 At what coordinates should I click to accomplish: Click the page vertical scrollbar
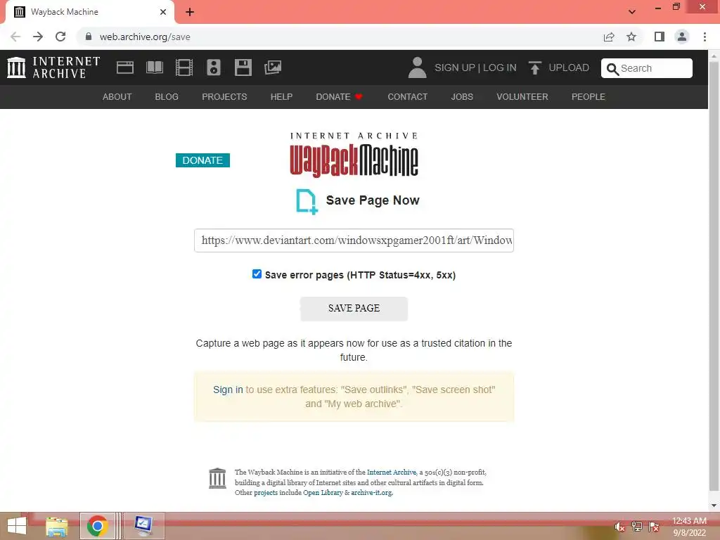click(714, 276)
